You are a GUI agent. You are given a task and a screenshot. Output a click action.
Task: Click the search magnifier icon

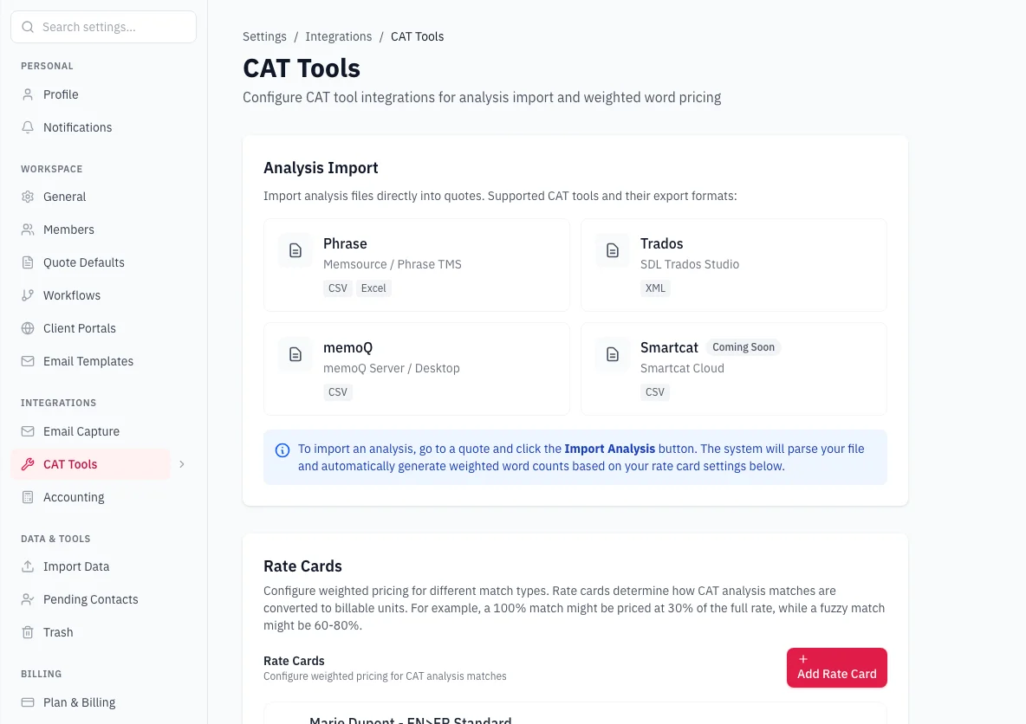click(28, 27)
